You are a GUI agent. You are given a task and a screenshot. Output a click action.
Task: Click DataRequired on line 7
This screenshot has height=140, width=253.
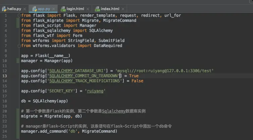108,46
